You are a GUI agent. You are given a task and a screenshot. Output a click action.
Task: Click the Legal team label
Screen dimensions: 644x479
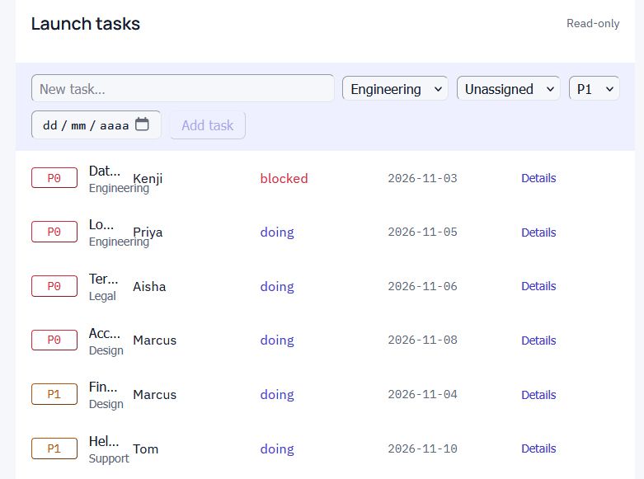102,296
